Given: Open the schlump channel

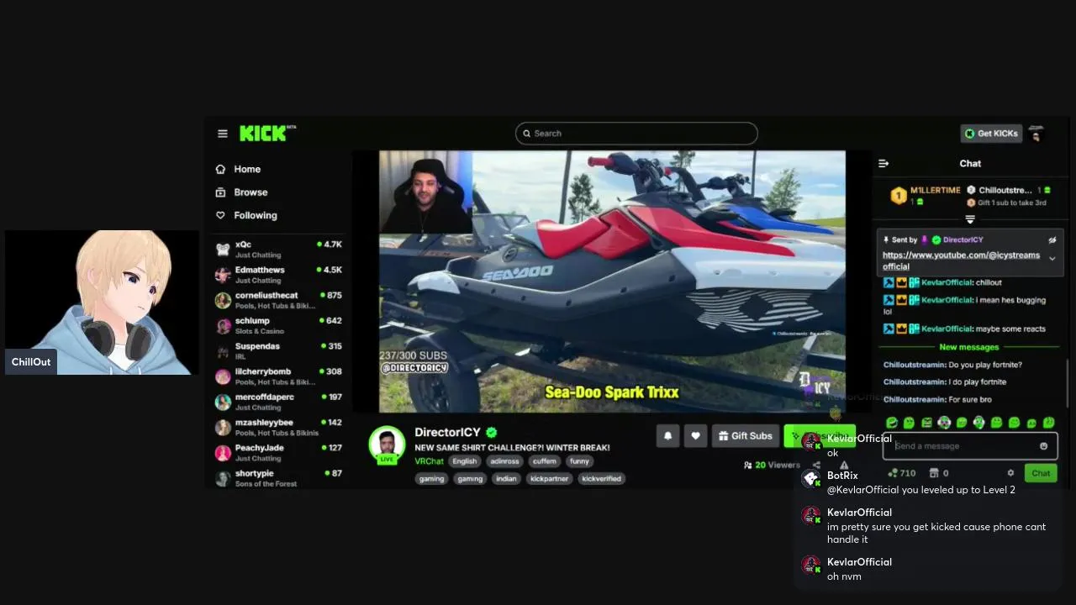Looking at the screenshot, I should pyautogui.click(x=279, y=325).
